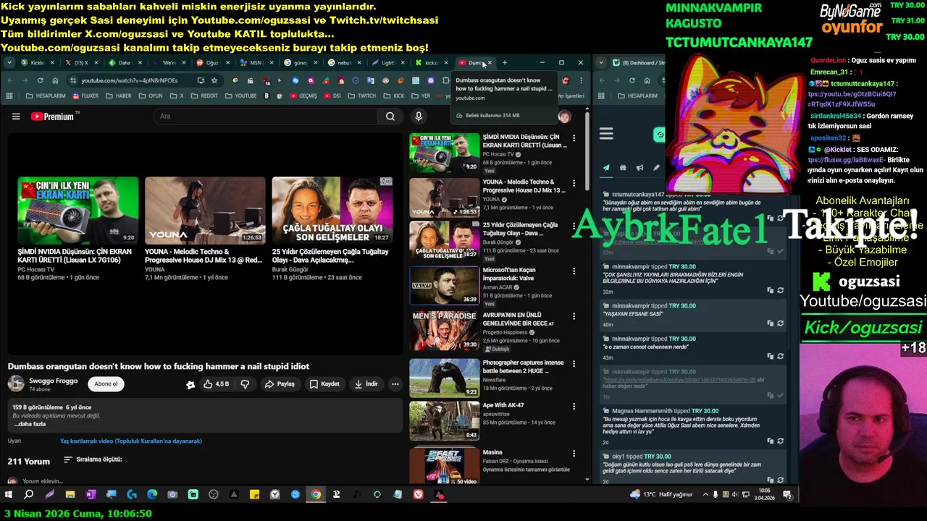
Task: Open end-screen ÇİN EKRAN KARTI video thumbnail
Action: (x=78, y=211)
